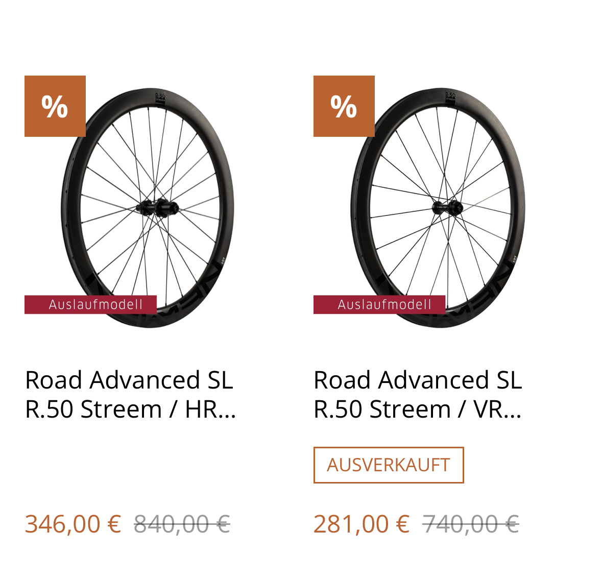Screen dimensions: 602x580
Task: Click the percent discount badge on HR wheel
Action: [55, 106]
